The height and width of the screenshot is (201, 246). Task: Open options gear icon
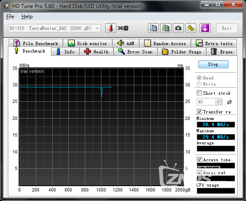click(x=191, y=28)
